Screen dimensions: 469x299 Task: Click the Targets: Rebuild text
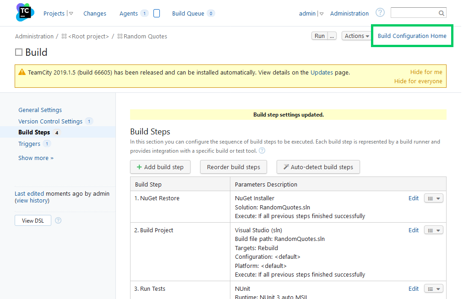pos(256,248)
